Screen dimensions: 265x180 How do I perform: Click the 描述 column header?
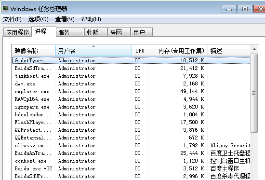click(x=229, y=51)
